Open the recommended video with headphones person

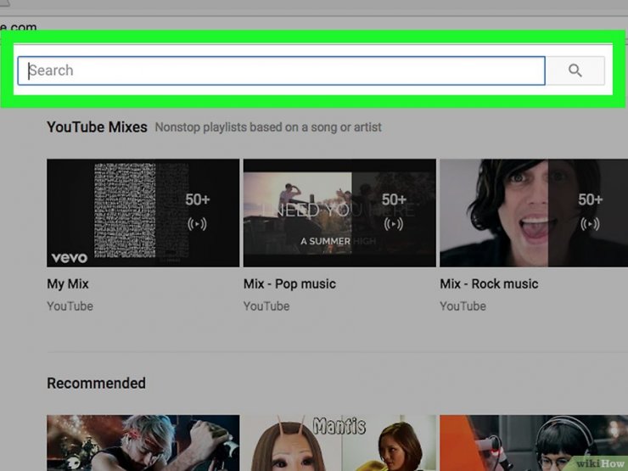click(534, 443)
